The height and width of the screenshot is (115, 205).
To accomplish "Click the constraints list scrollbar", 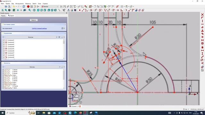I will coord(64,49).
